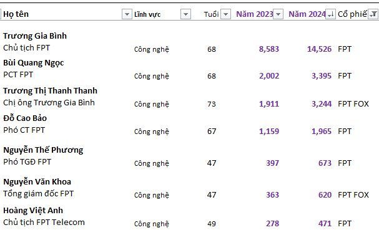Click the name Trương Gia Bình
379x230 pixels.
click(35, 36)
